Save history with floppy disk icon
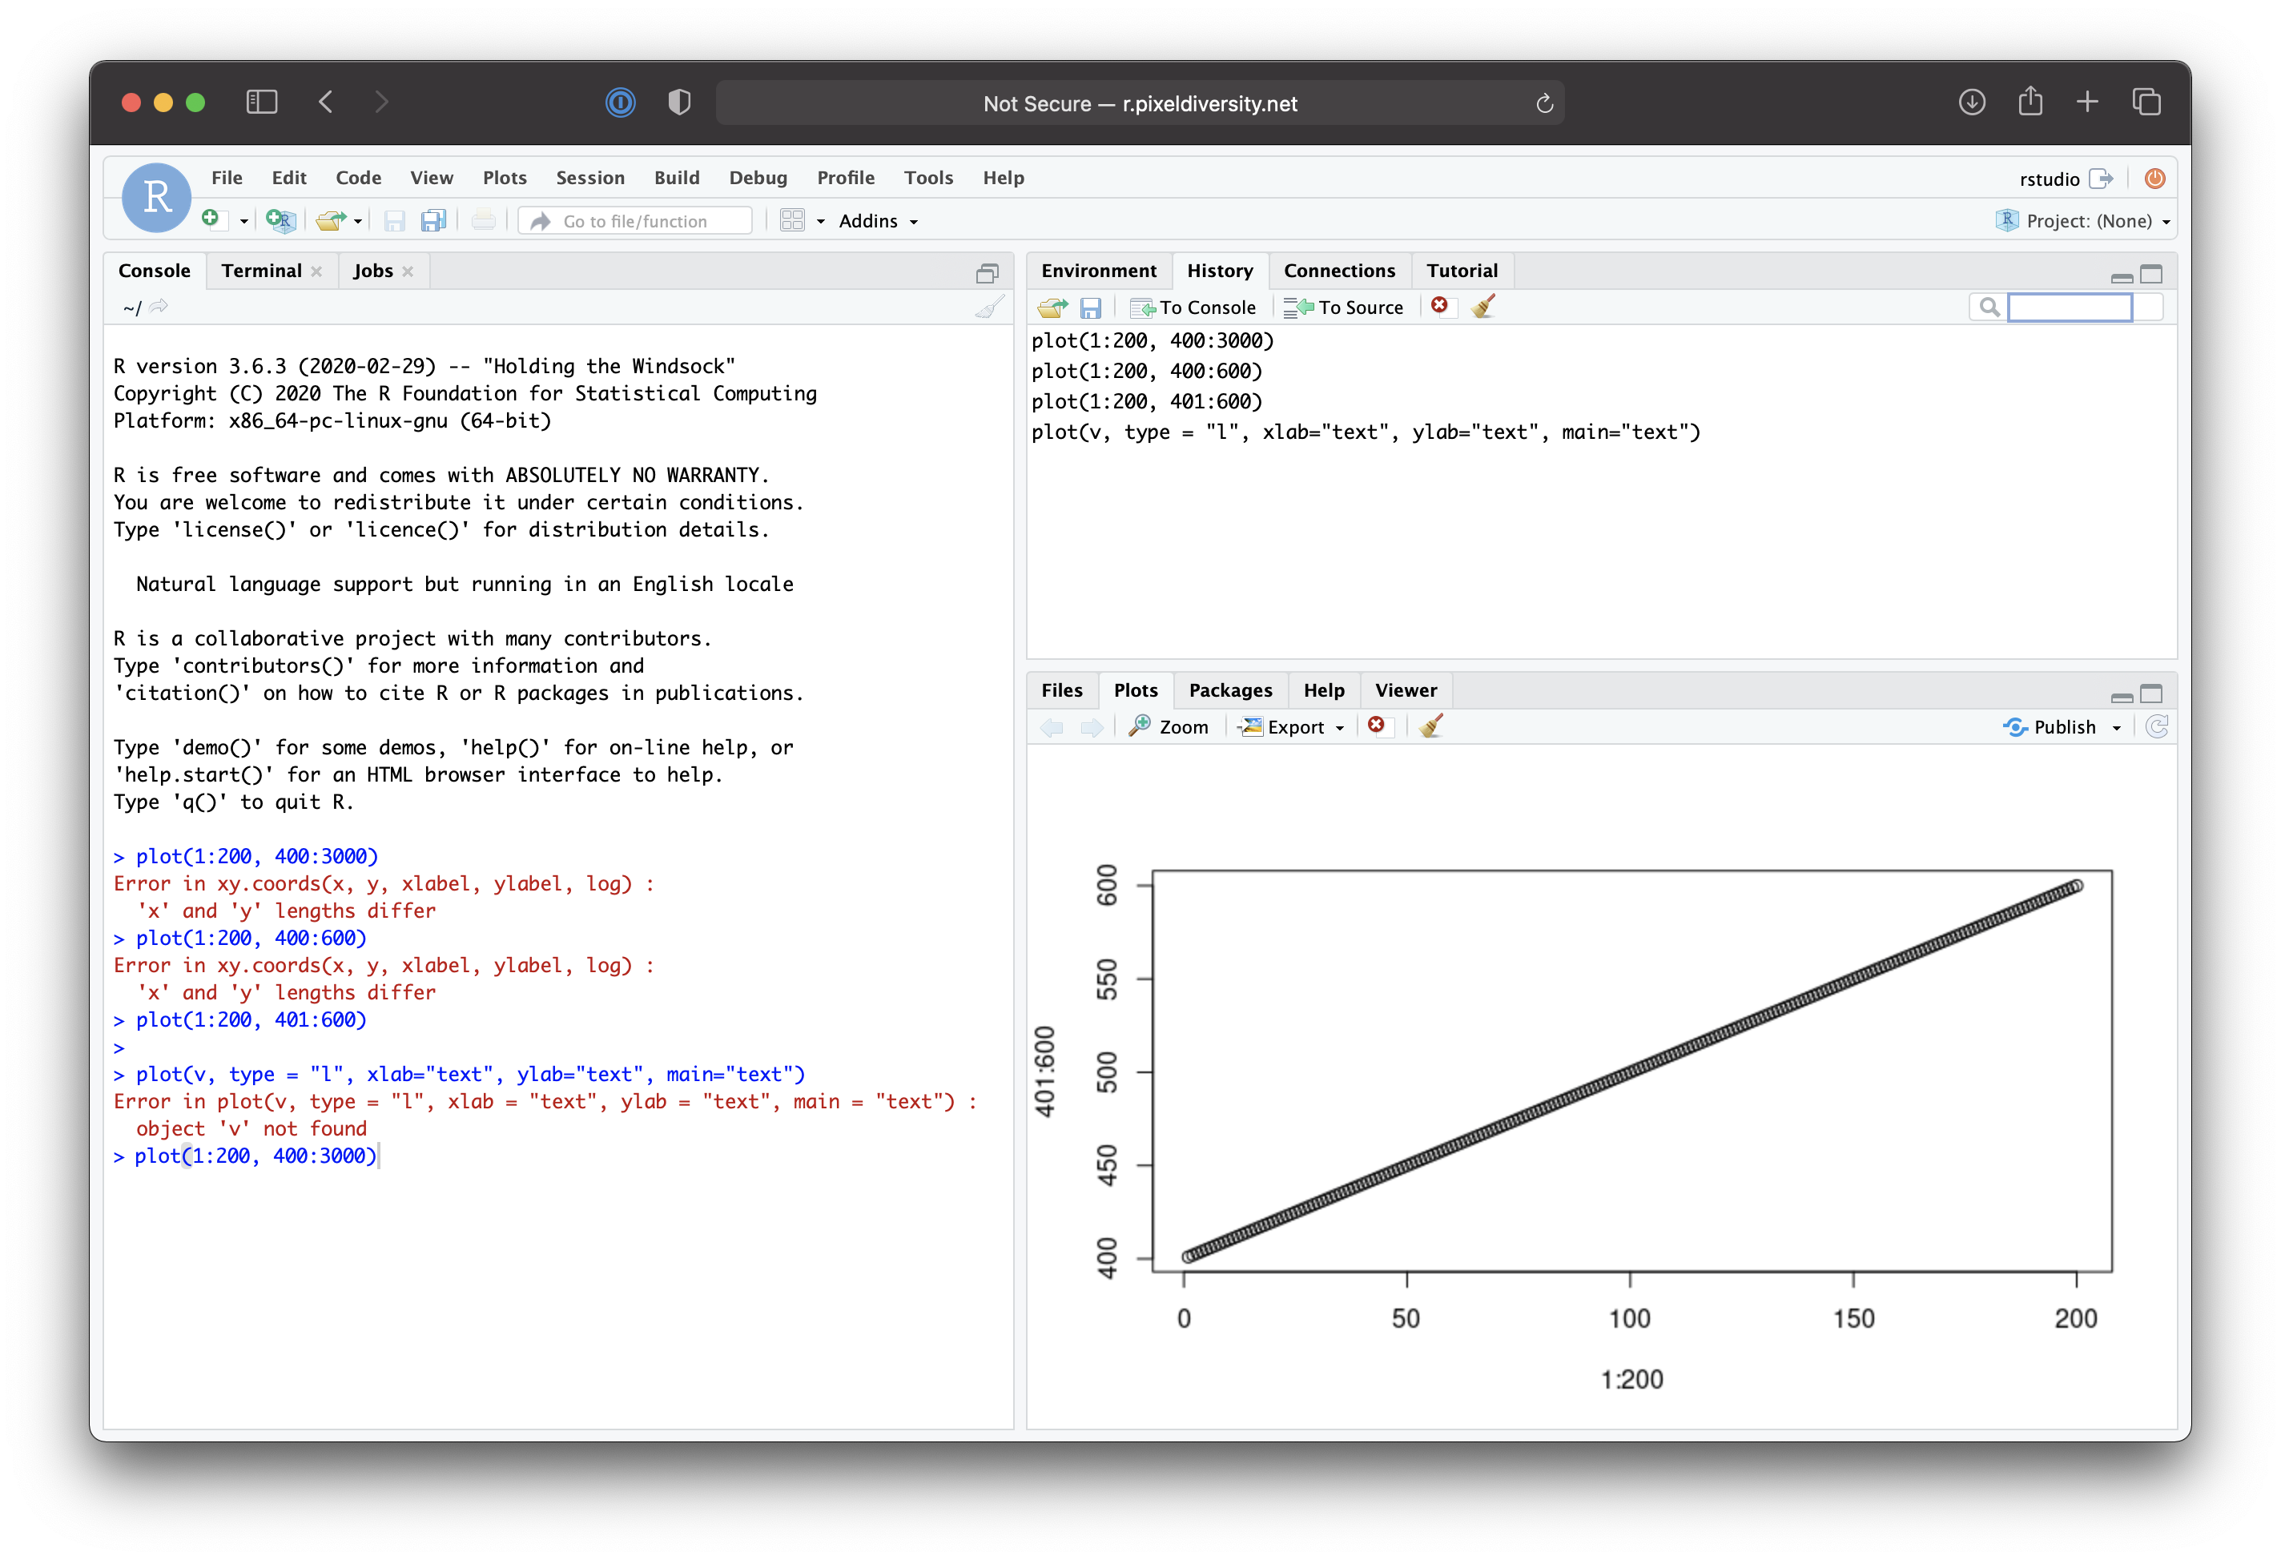The image size is (2281, 1560). (x=1091, y=308)
